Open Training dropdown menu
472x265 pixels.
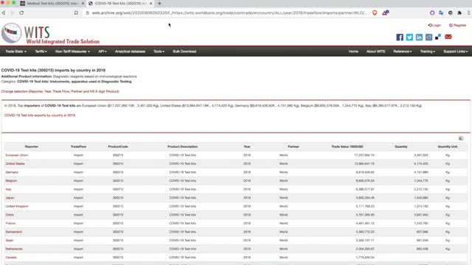(427, 52)
